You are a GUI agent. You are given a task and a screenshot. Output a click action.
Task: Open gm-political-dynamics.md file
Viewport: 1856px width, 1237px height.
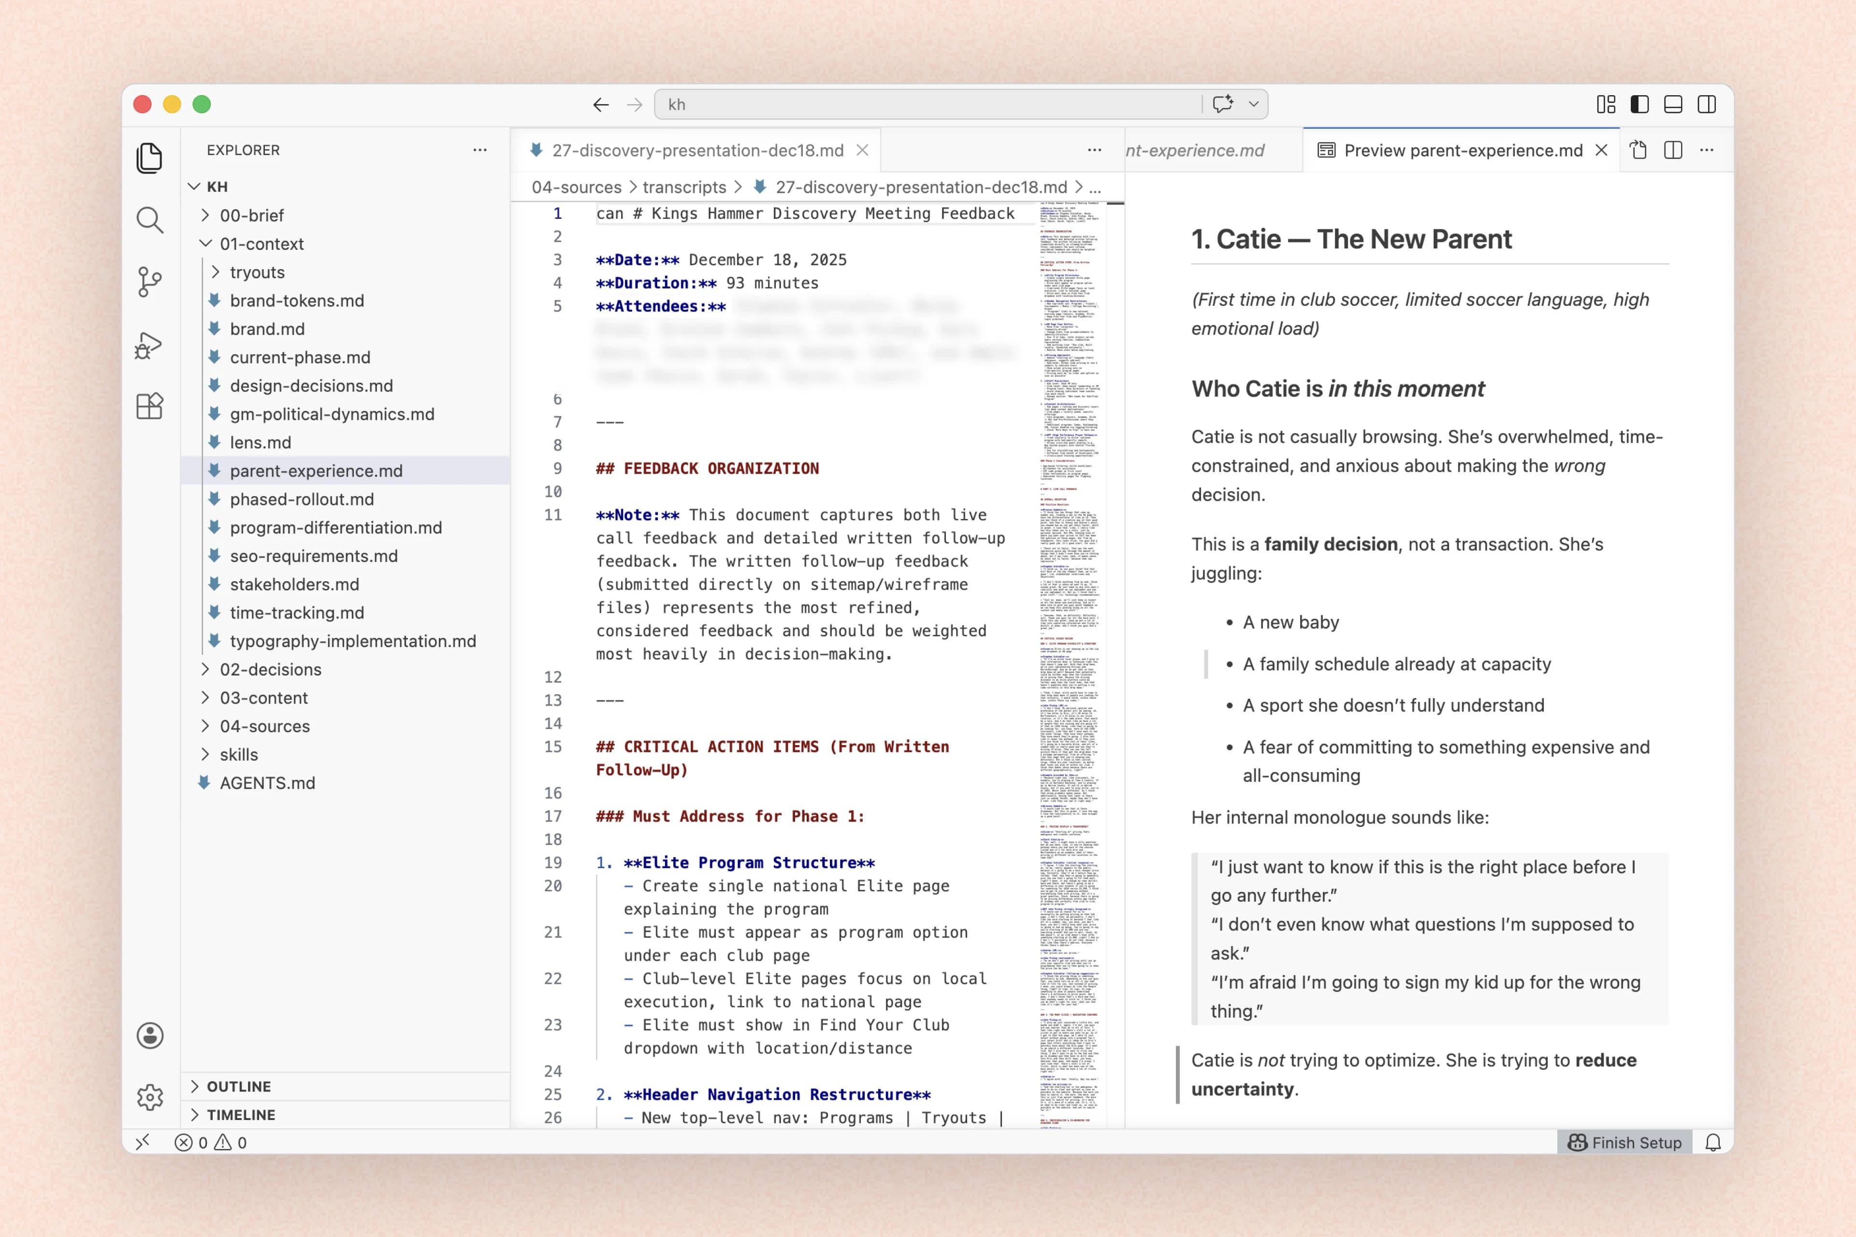click(x=346, y=414)
